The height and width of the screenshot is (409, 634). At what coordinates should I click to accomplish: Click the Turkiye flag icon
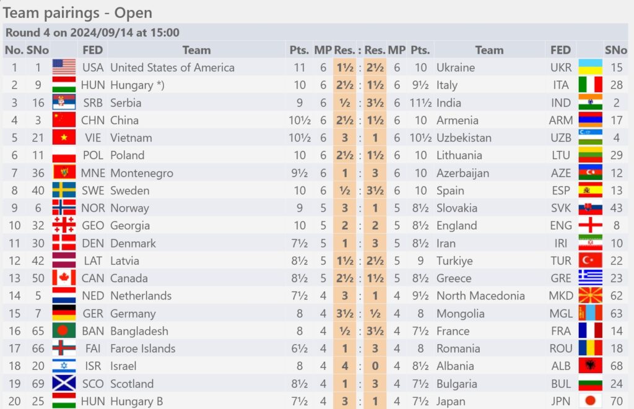coord(590,260)
